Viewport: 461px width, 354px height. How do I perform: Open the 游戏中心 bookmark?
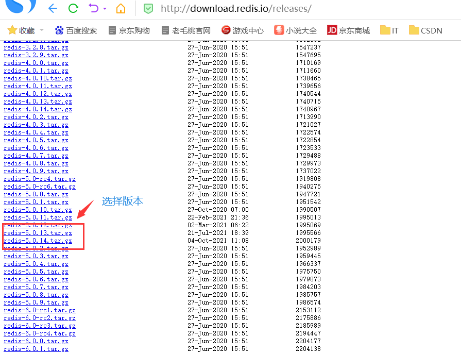point(245,30)
